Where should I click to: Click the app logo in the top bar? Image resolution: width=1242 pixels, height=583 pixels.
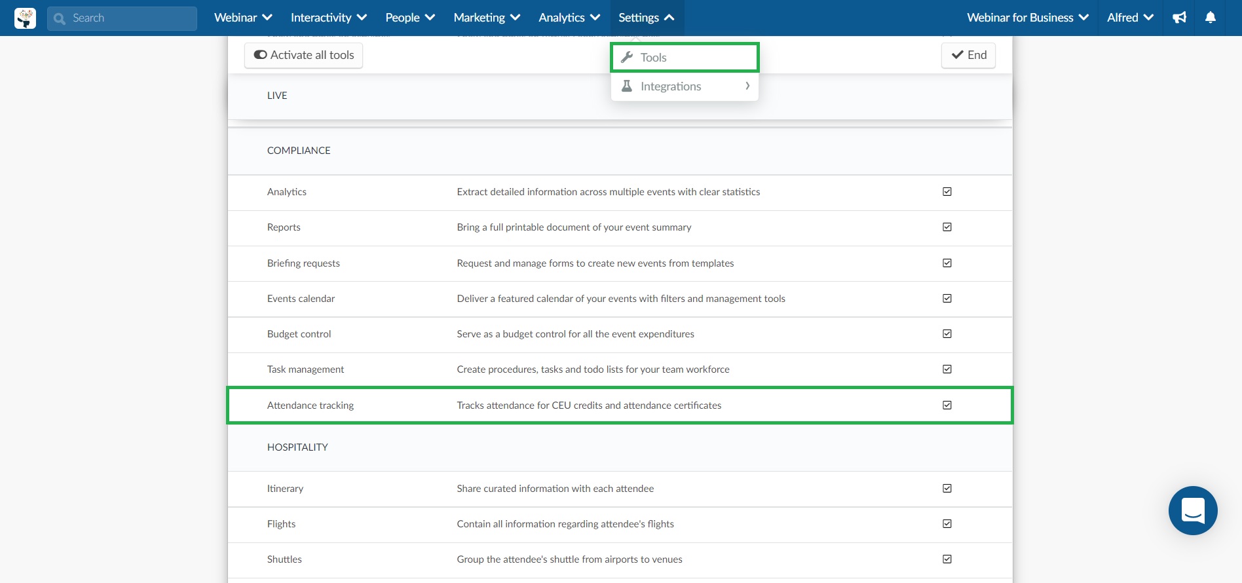point(25,18)
